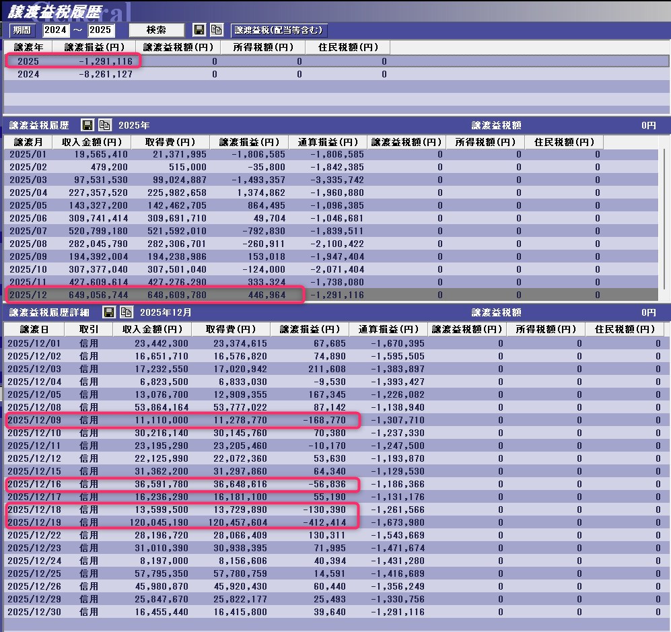
Task: Copy the yearly capital gains tax list
Action: [x=216, y=30]
